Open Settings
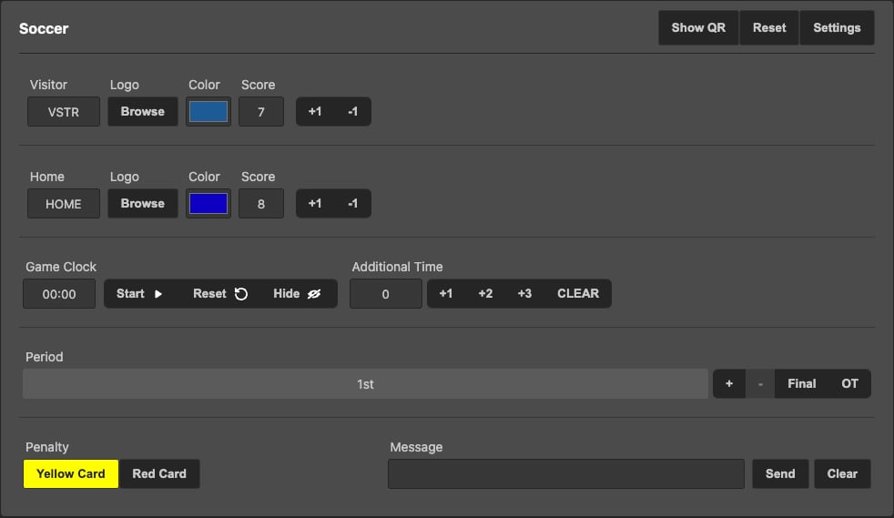The height and width of the screenshot is (518, 894). coord(837,27)
